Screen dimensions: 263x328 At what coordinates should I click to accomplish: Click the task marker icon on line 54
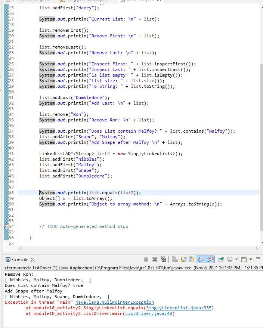point(6,226)
